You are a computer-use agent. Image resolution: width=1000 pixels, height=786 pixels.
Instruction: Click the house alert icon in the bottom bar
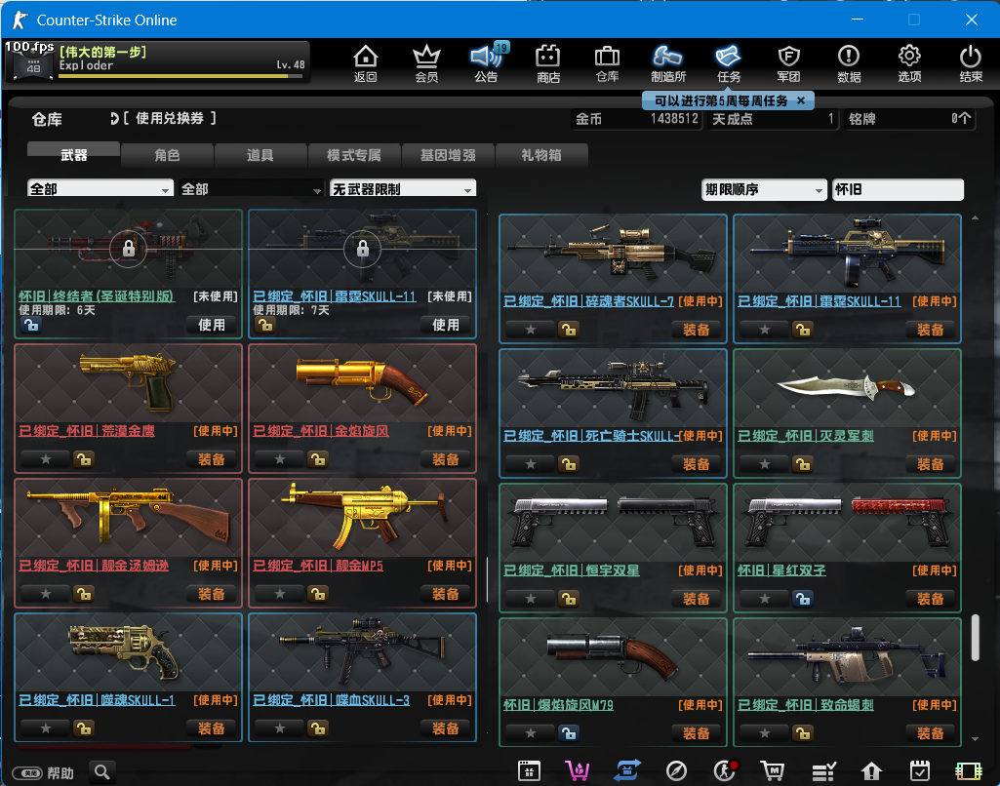pyautogui.click(x=871, y=771)
